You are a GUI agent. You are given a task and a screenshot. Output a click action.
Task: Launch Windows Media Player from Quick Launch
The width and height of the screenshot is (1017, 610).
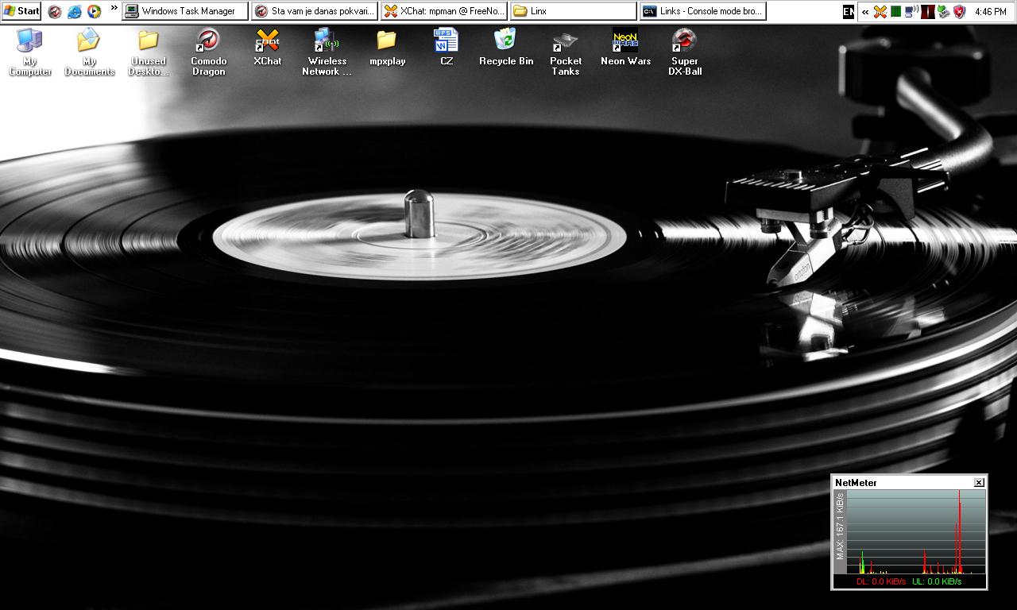tap(94, 11)
